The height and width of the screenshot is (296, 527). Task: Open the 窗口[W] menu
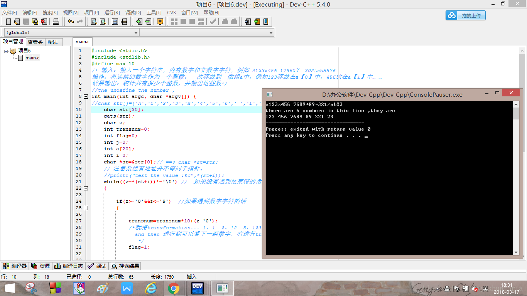click(x=189, y=13)
